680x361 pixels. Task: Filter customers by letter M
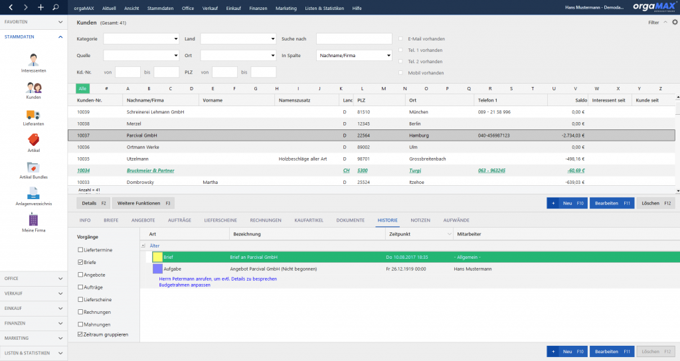click(383, 88)
